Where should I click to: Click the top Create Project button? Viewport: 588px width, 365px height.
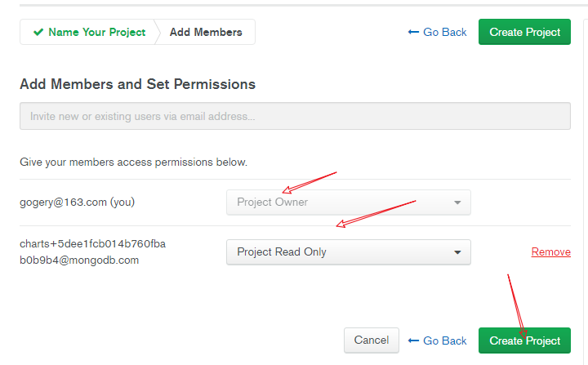(x=524, y=32)
